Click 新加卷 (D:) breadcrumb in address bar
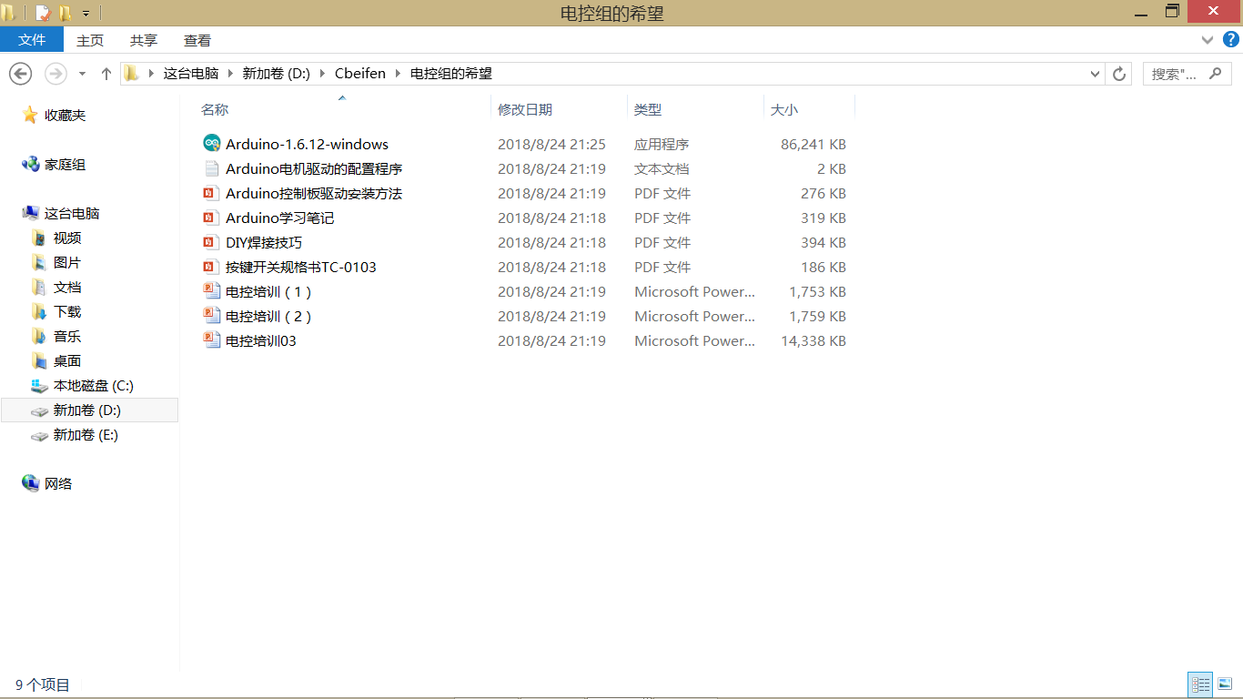1243x699 pixels. [x=277, y=74]
